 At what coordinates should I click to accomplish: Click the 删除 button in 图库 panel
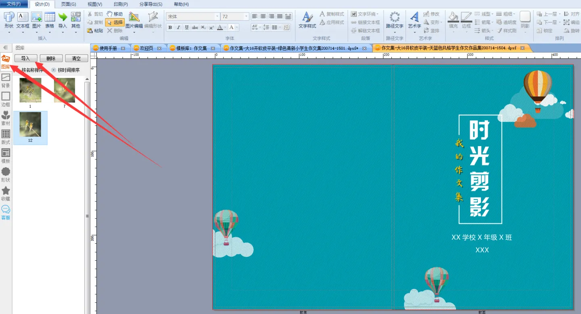(x=51, y=59)
